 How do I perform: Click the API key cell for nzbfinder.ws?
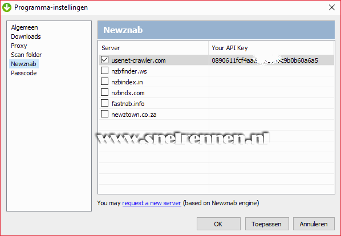pyautogui.click(x=271, y=71)
